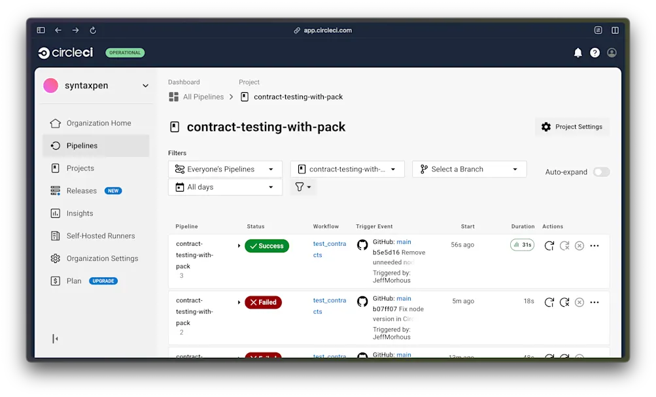Viewport: 656px width, 397px height.
Task: Collapse the sidebar using the bottom-left icon
Action: (56, 339)
